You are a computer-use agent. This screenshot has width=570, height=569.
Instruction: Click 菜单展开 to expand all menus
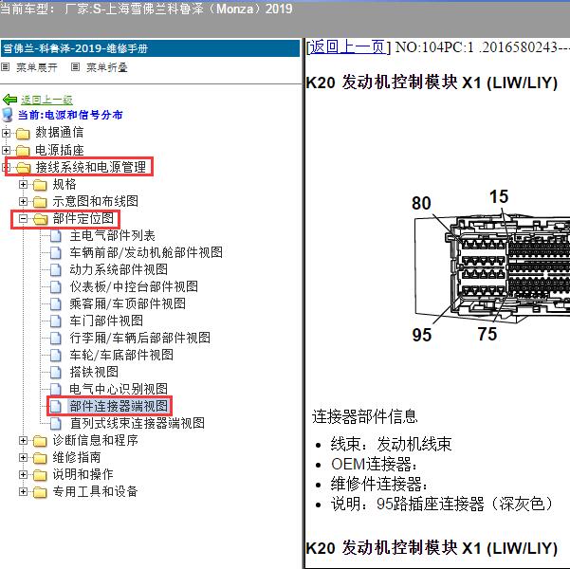click(x=37, y=67)
